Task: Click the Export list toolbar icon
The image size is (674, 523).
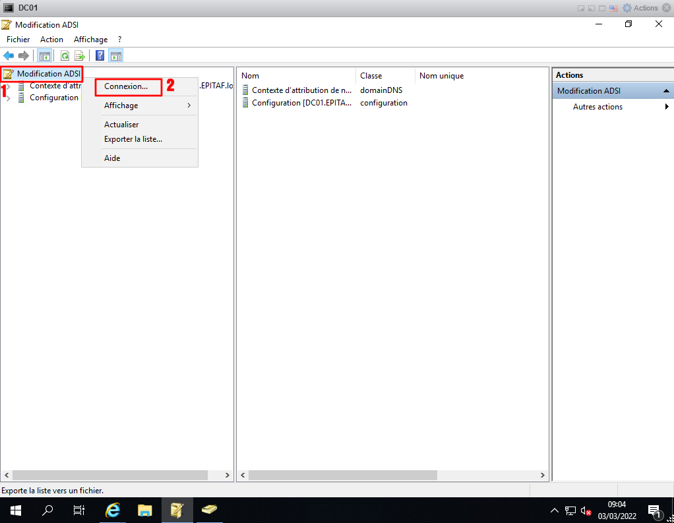Action: [x=80, y=56]
